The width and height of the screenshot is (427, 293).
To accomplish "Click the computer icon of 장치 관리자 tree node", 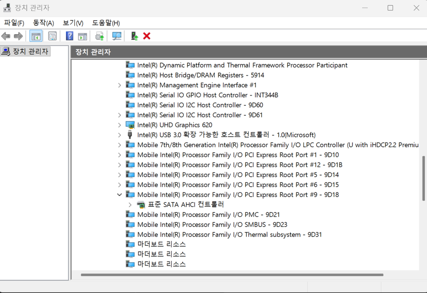I will tap(5, 51).
